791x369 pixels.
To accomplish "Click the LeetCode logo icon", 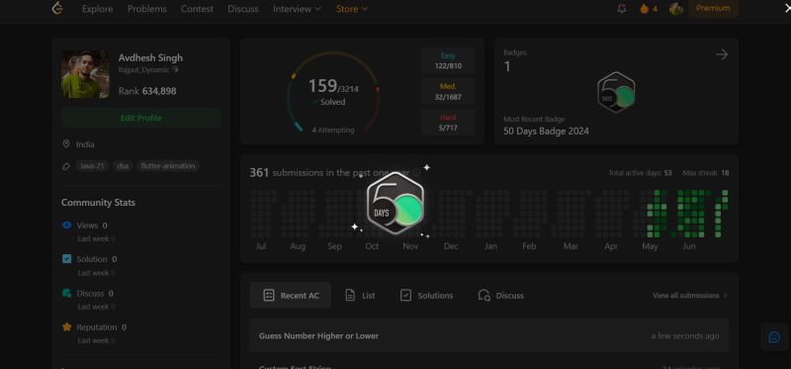I will tap(58, 8).
